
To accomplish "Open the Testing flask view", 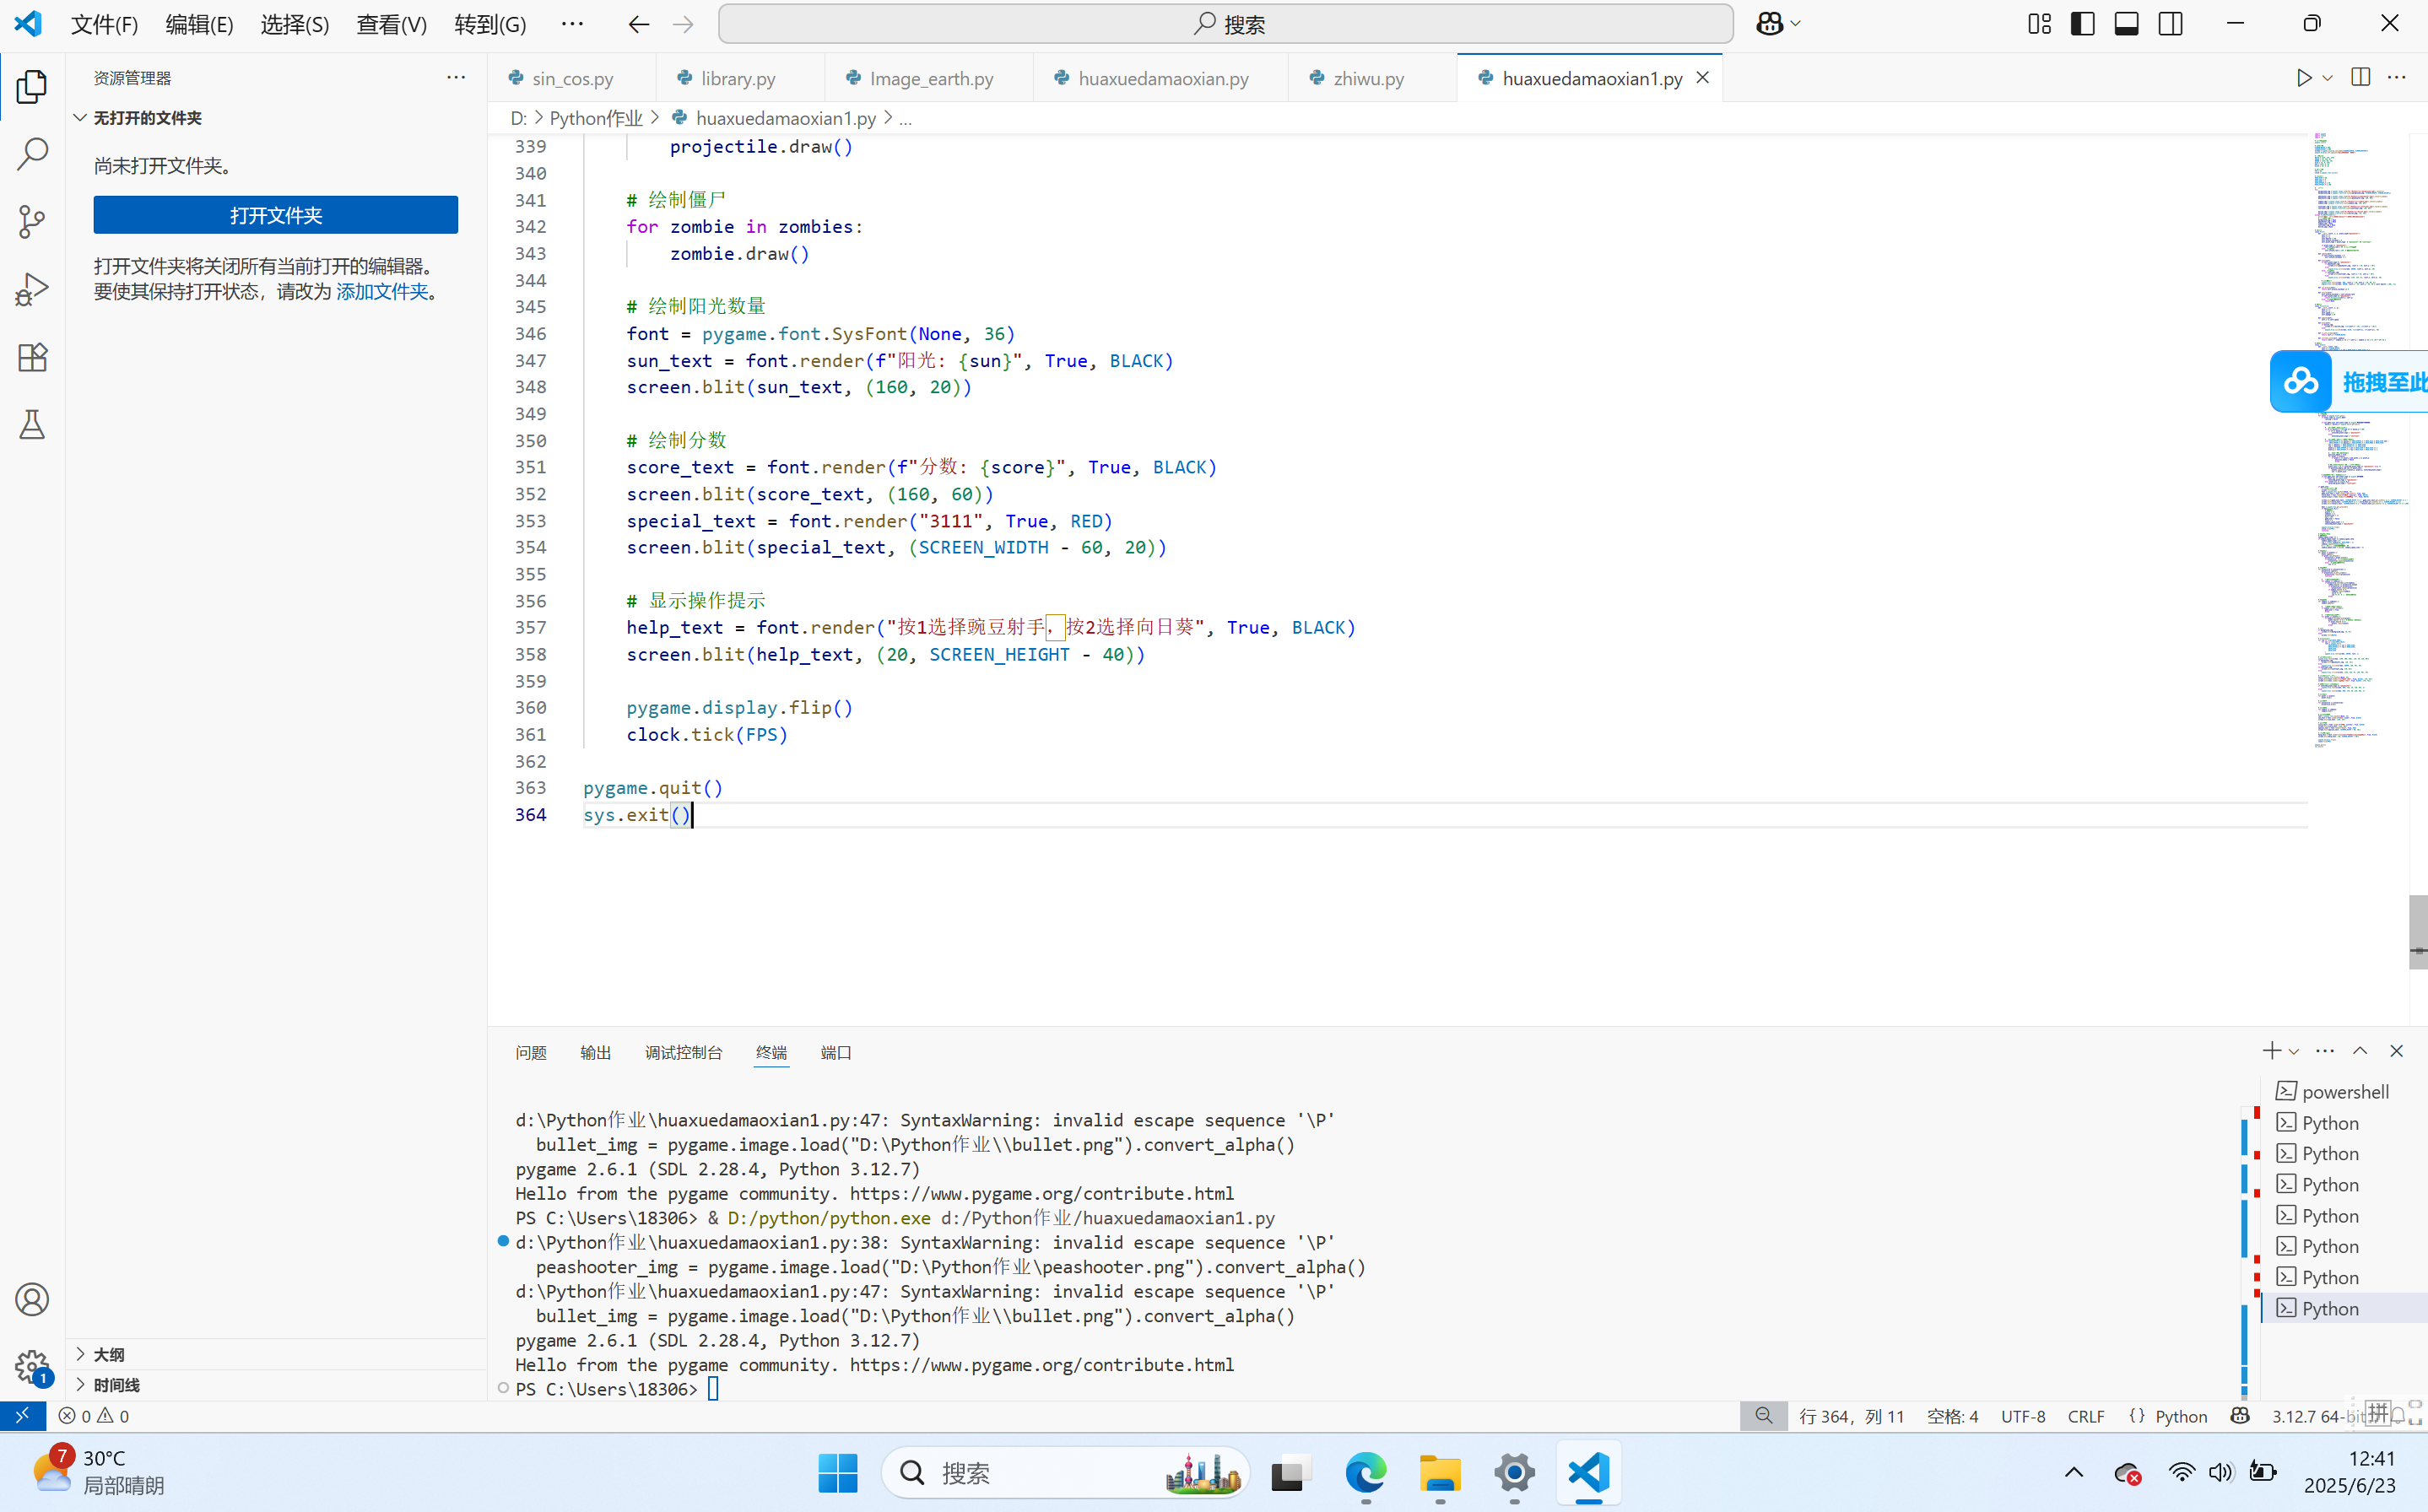I will pyautogui.click(x=32, y=425).
